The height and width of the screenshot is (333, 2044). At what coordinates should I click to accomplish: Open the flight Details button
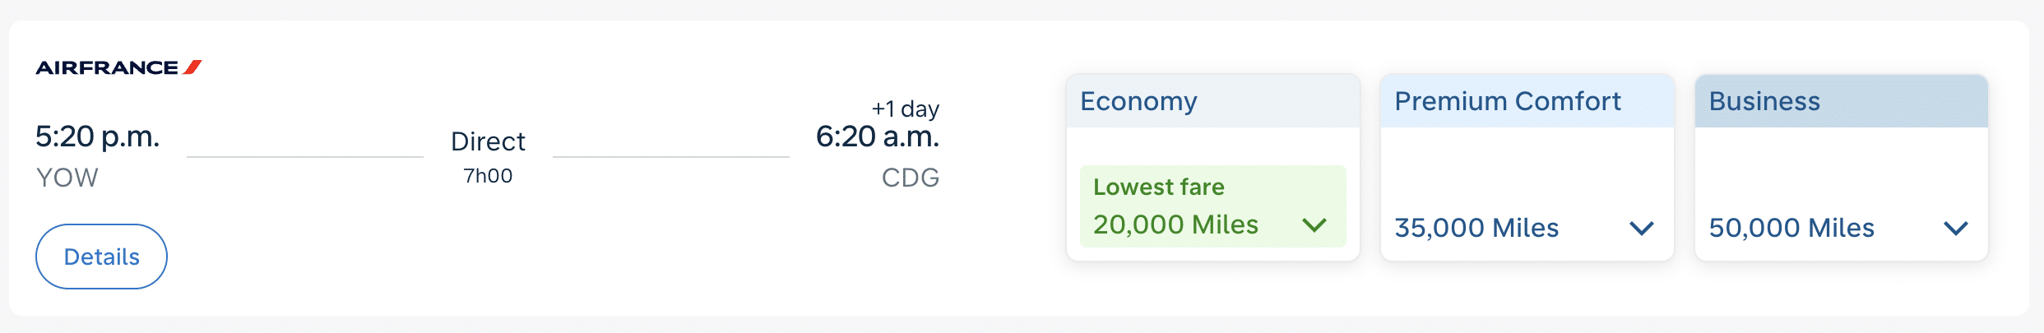point(101,257)
